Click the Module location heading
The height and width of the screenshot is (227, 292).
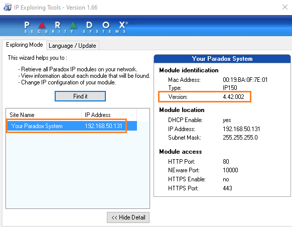(182, 110)
